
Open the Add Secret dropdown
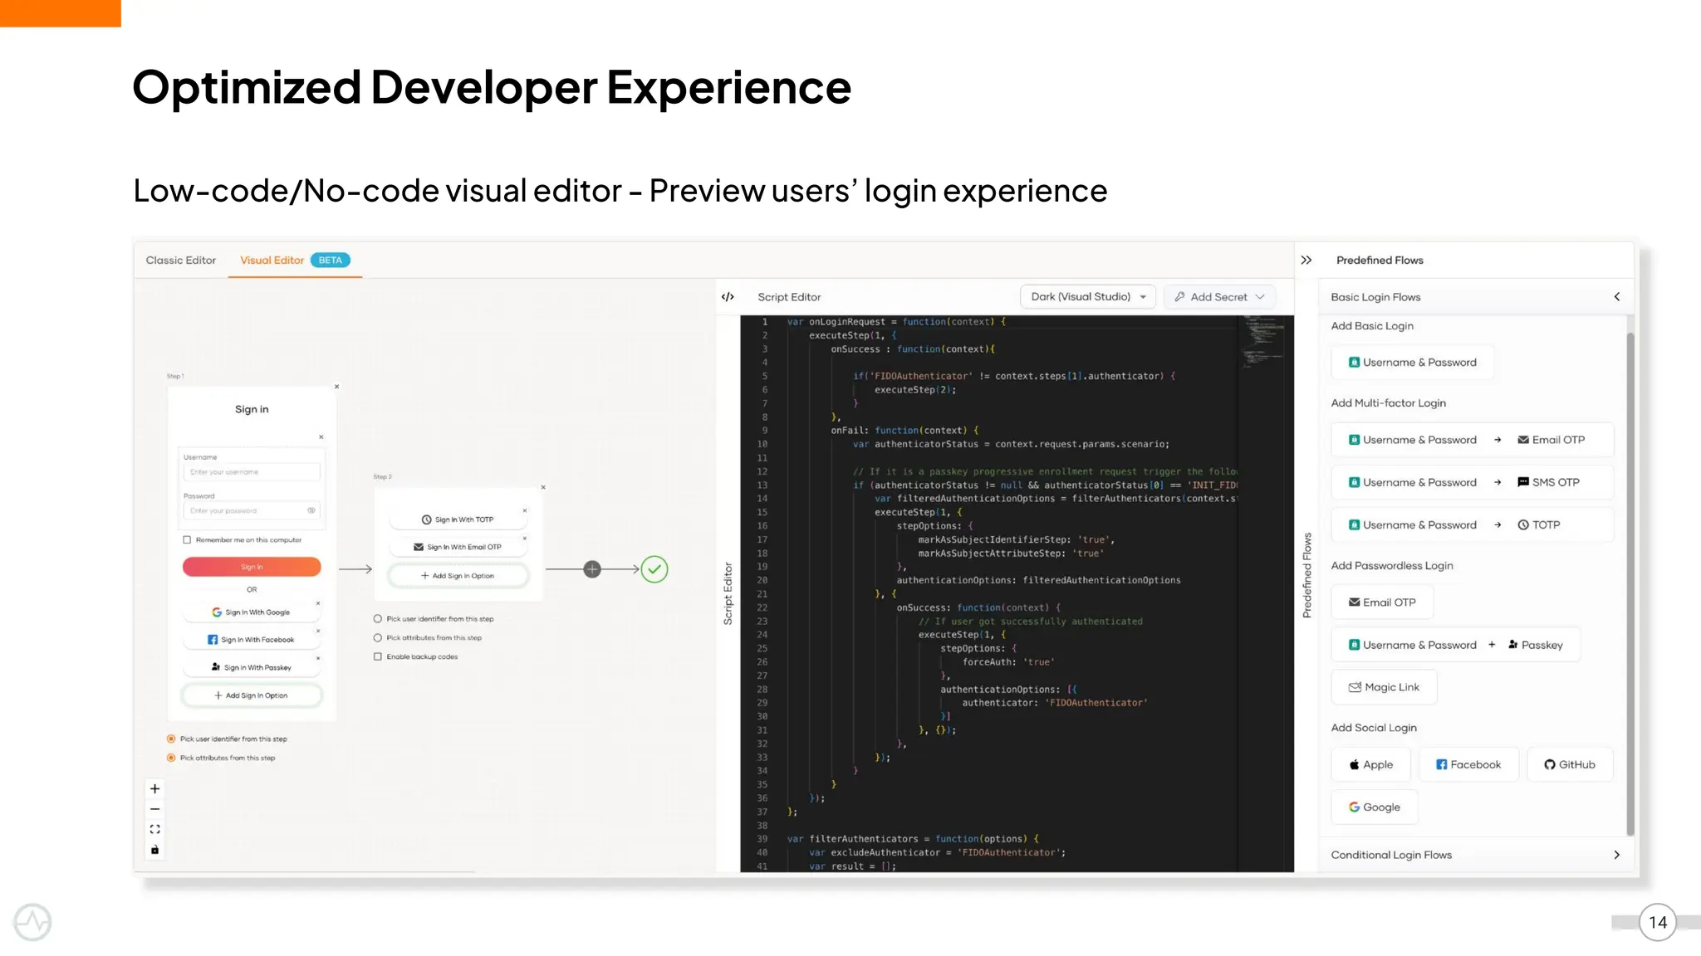pos(1219,297)
